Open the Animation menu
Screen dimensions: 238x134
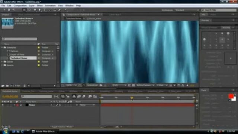[50, 6]
